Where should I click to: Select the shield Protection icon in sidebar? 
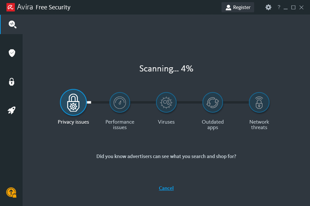tap(11, 53)
